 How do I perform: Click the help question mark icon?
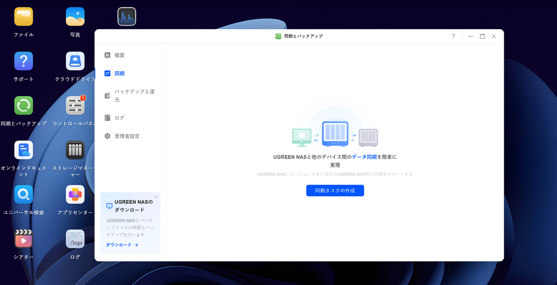tap(453, 36)
